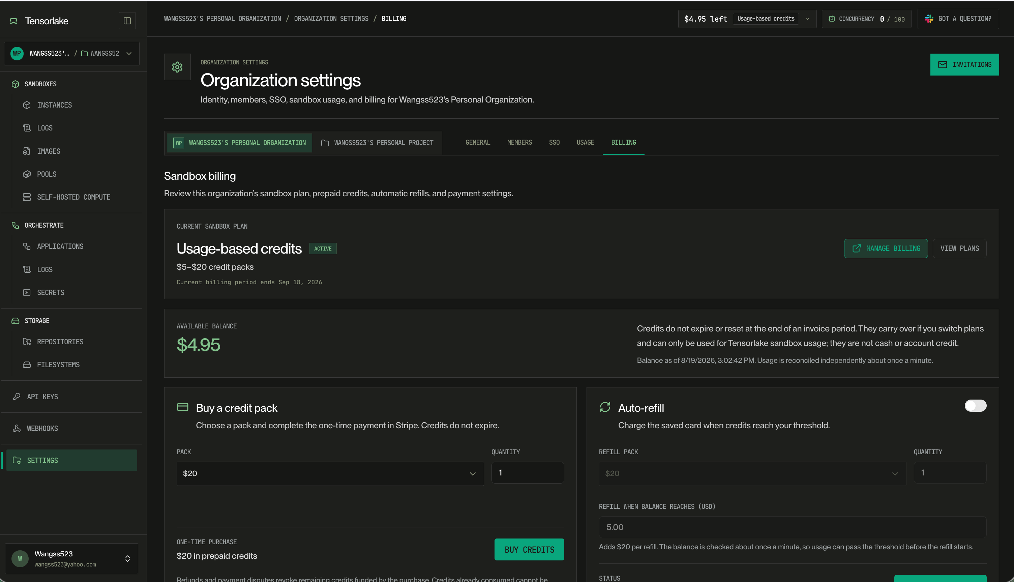Click the pack Quantity input field
1014x582 pixels.
(x=527, y=472)
